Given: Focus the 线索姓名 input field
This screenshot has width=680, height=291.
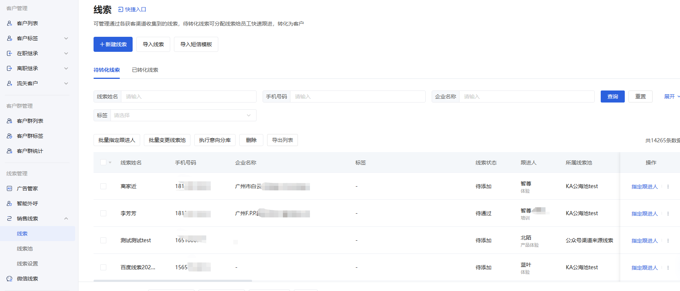Looking at the screenshot, I should (189, 96).
